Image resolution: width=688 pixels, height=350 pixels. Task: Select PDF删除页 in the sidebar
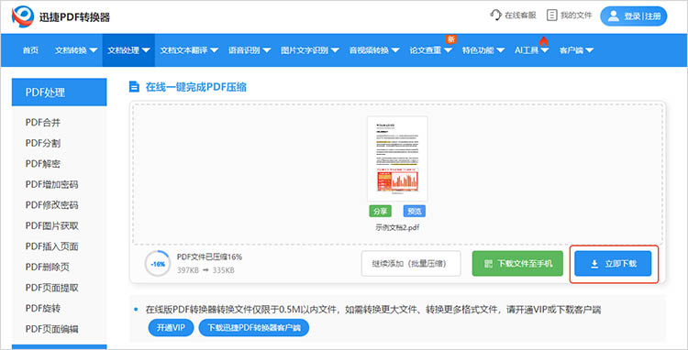coord(48,267)
